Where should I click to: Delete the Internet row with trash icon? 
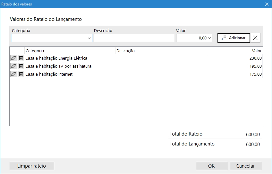pos(21,74)
